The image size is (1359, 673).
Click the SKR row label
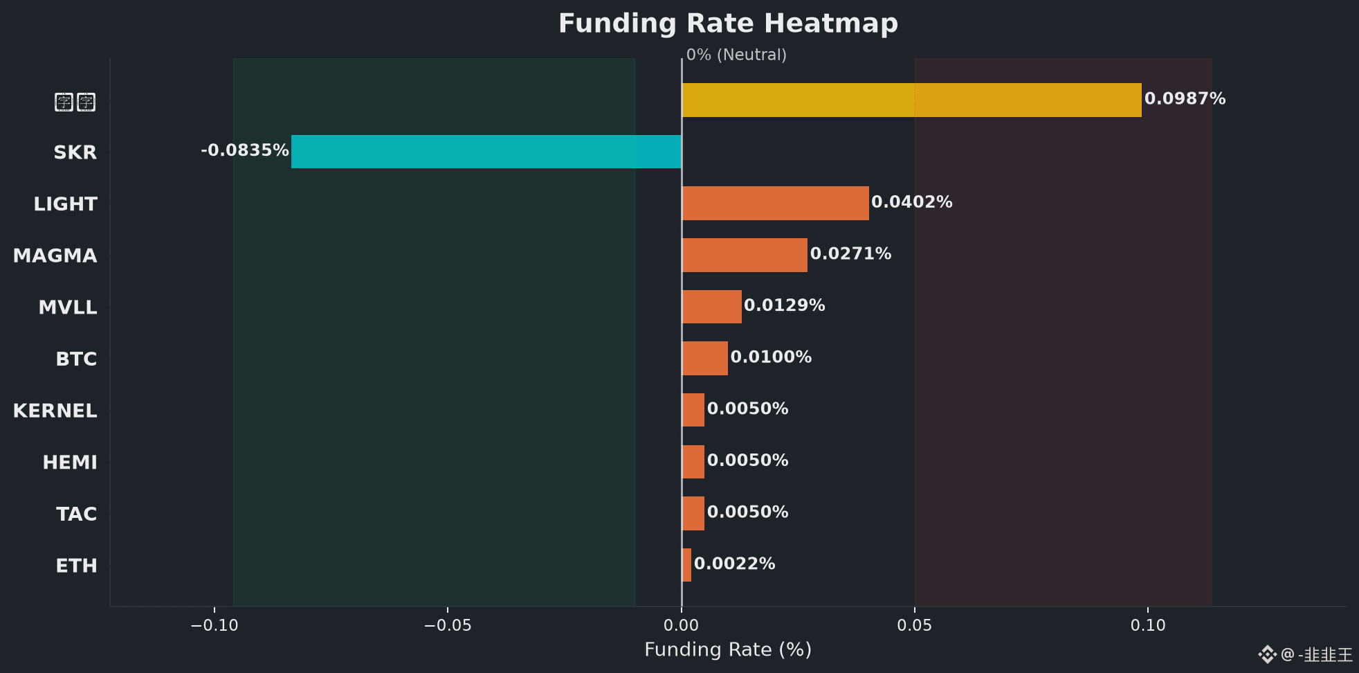coord(75,152)
